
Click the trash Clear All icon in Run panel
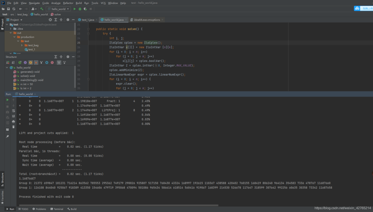(x=14, y=127)
